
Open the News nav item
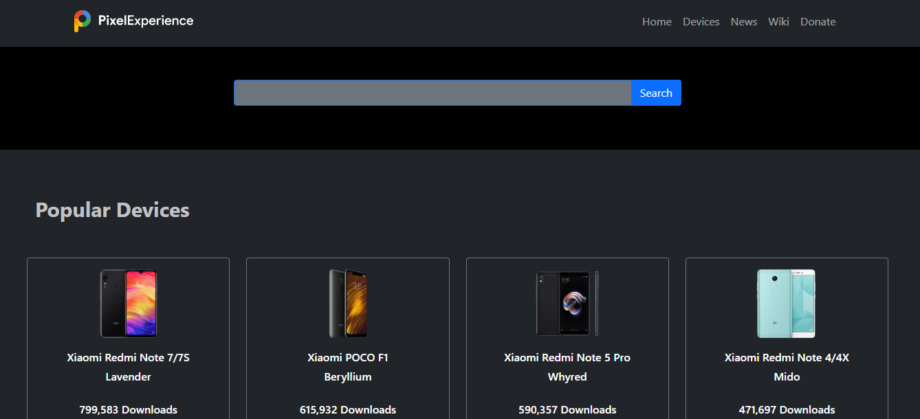click(744, 22)
